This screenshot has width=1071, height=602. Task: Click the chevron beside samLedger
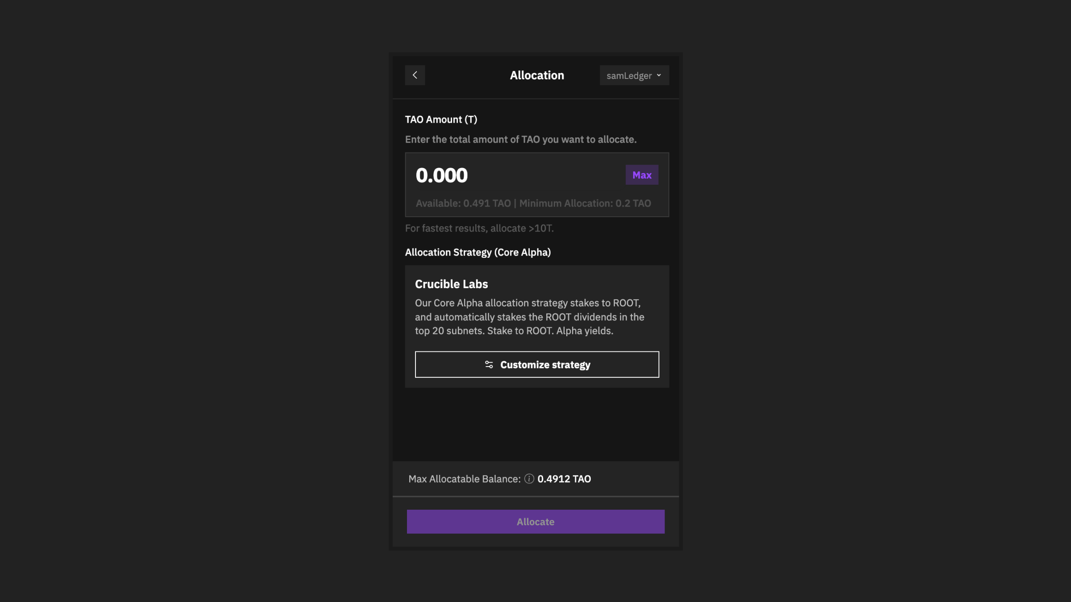tap(659, 75)
